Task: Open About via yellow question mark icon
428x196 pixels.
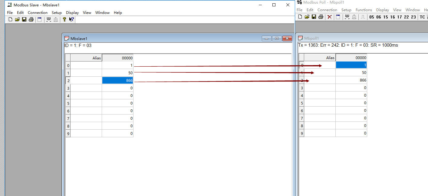Action: (64, 20)
